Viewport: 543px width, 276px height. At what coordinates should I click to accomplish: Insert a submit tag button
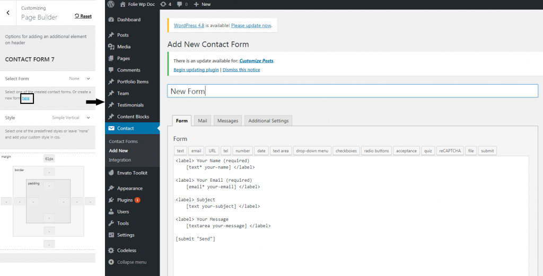click(488, 151)
